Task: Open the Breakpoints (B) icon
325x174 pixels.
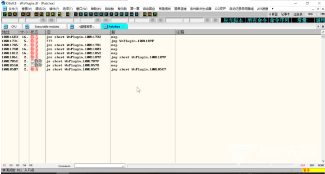Action: click(121, 14)
